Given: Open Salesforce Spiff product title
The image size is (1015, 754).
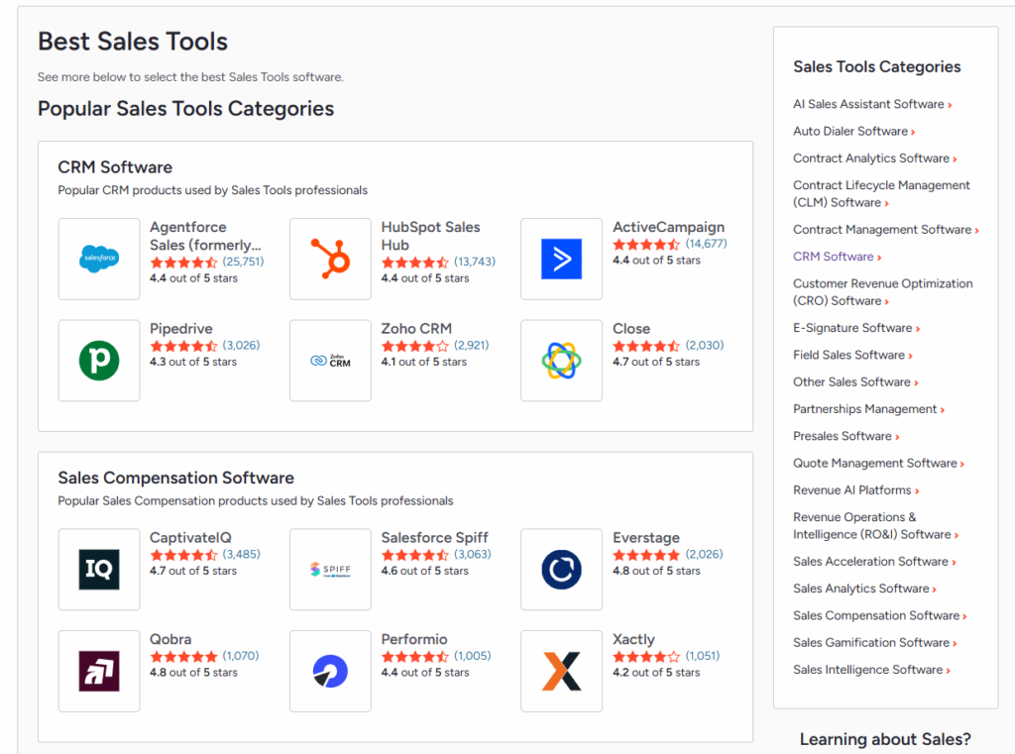Looking at the screenshot, I should pyautogui.click(x=434, y=538).
